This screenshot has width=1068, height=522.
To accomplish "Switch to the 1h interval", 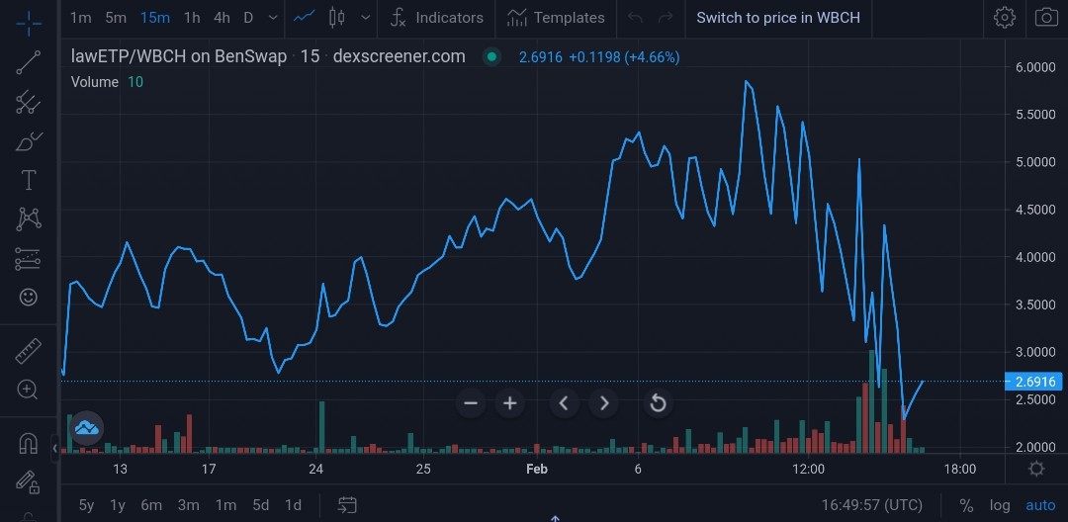I will [x=192, y=18].
